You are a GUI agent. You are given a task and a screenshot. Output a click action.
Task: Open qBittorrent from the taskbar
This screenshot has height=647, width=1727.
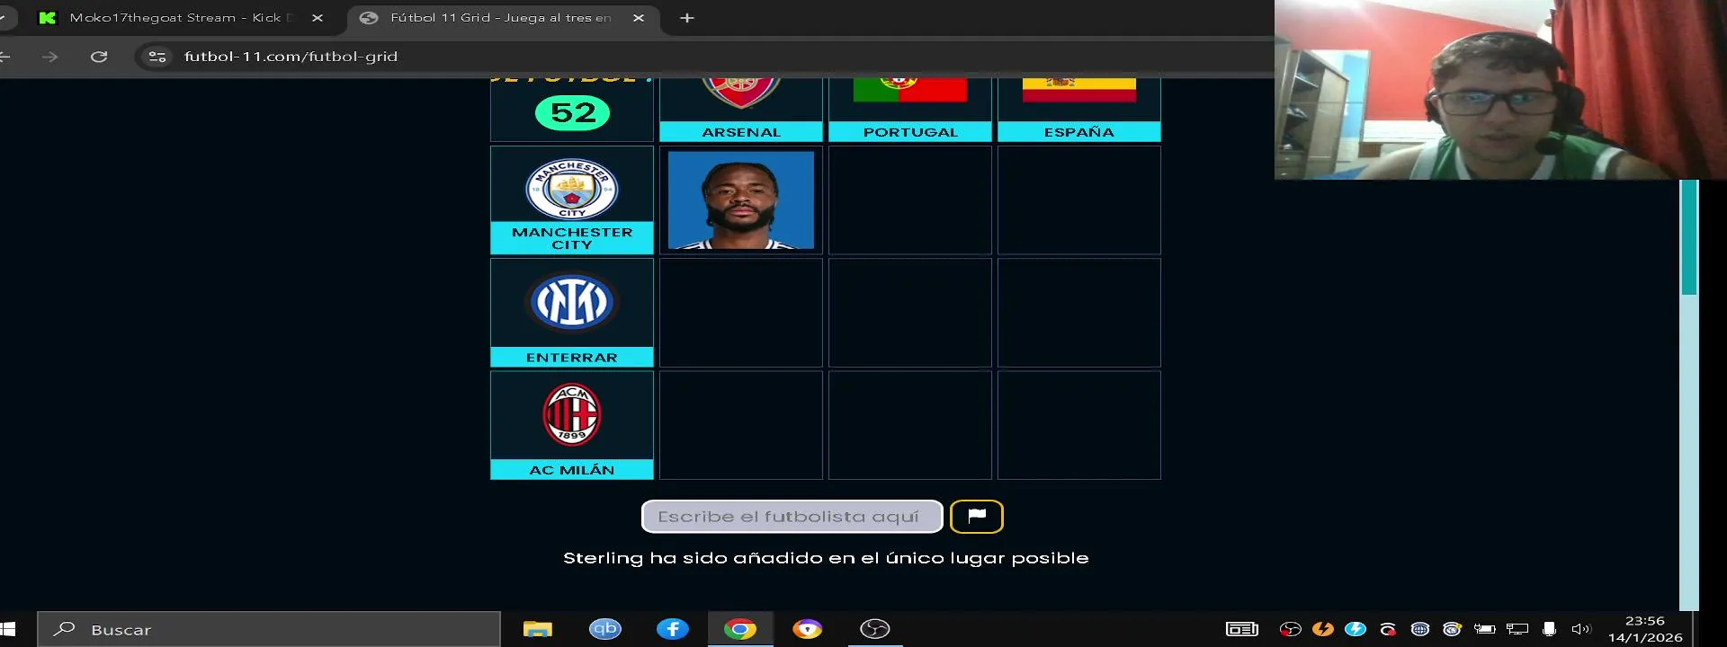605,629
